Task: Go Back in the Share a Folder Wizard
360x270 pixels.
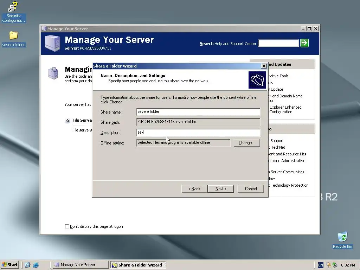Action: [x=194, y=189]
